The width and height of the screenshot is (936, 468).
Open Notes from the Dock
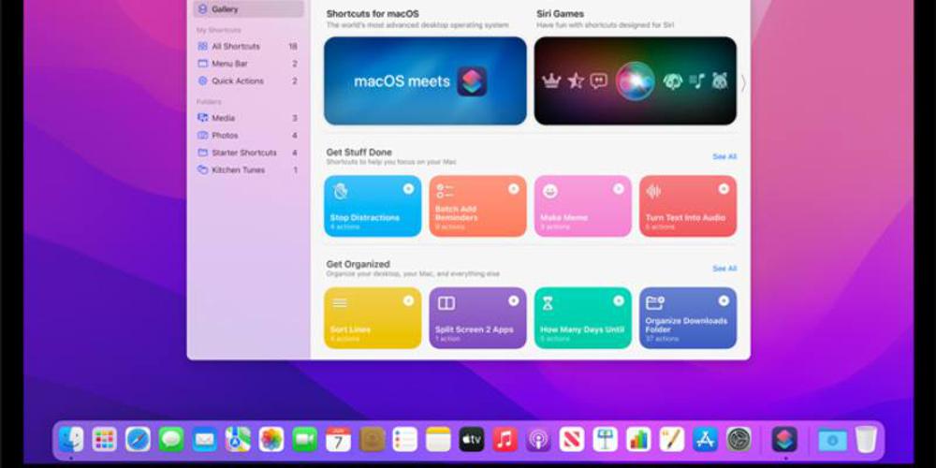[x=438, y=439]
